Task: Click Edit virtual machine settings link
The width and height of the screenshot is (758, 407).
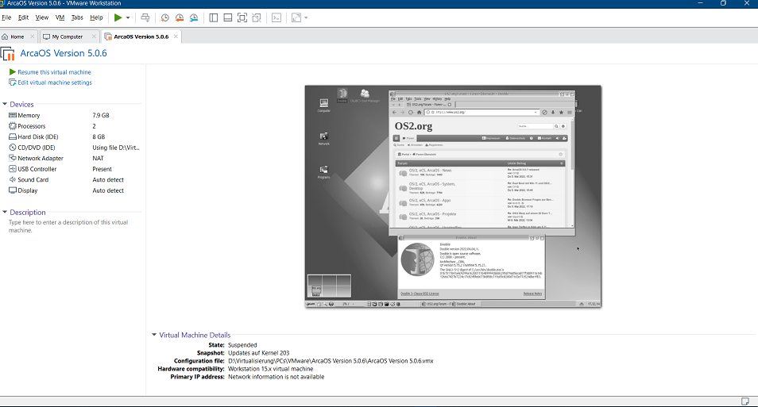Action: coord(55,83)
